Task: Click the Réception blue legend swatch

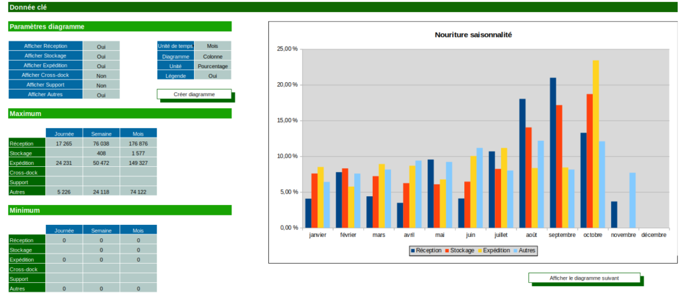Action: (412, 250)
